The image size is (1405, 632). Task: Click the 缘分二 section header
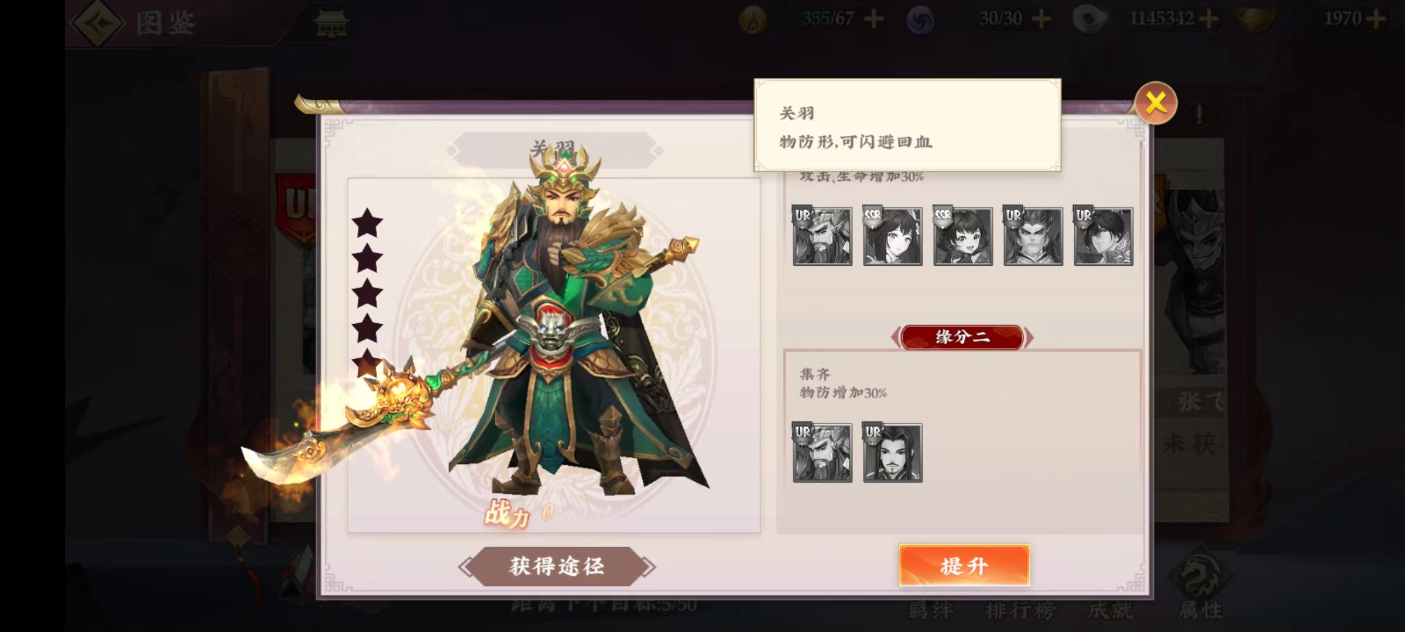coord(962,337)
